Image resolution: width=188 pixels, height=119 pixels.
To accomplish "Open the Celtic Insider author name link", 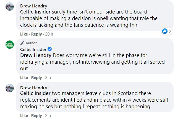I will coord(33,50).
